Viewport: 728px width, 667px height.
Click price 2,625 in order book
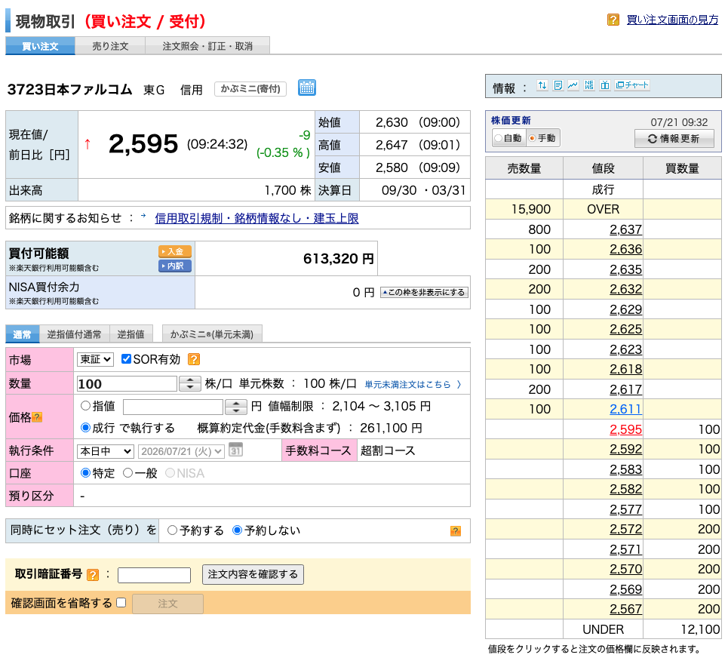625,329
